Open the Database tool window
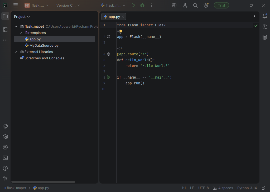The image size is (270, 192). tap(265, 37)
